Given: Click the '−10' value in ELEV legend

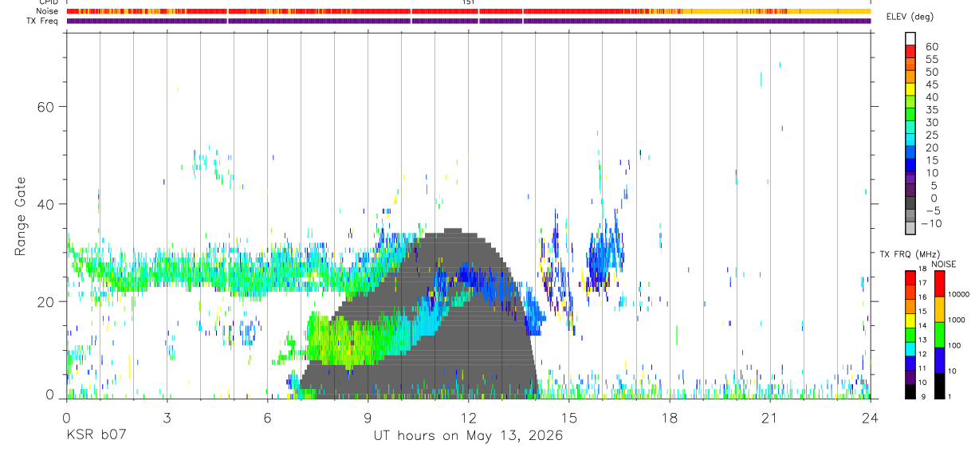Looking at the screenshot, I should click(930, 223).
